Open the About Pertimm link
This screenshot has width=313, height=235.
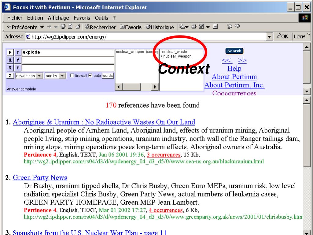[x=234, y=77]
